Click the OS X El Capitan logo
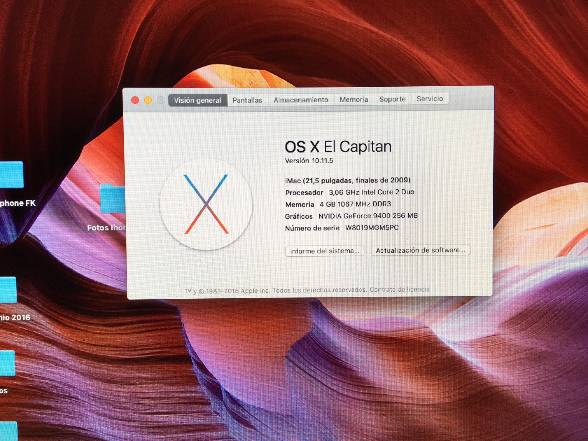Screen dimensions: 588x441 tap(206, 204)
